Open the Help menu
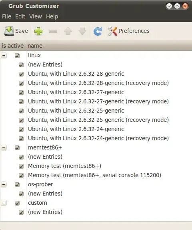 point(52,16)
